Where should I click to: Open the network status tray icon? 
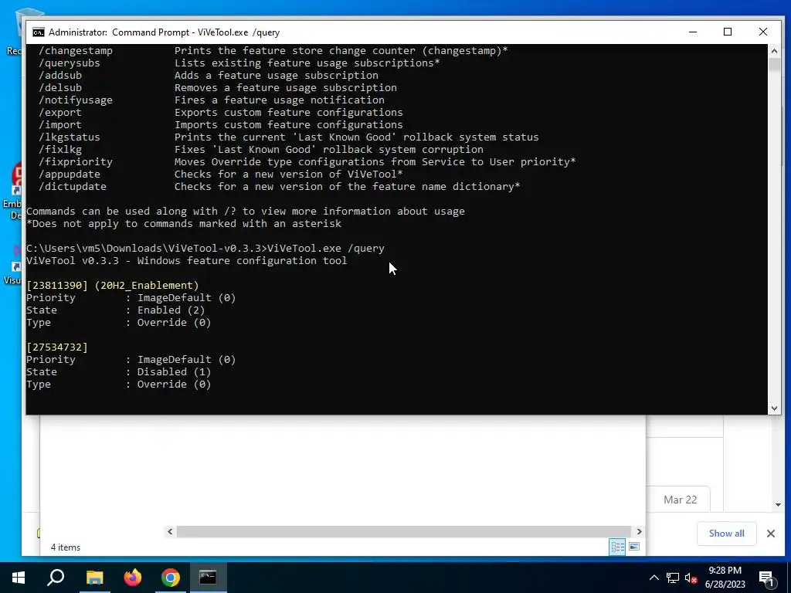click(x=673, y=578)
